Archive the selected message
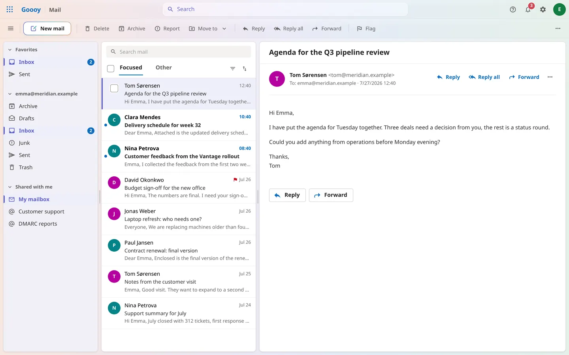 [132, 28]
